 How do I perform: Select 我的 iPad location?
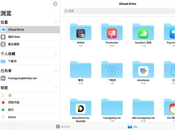coord(30,37)
